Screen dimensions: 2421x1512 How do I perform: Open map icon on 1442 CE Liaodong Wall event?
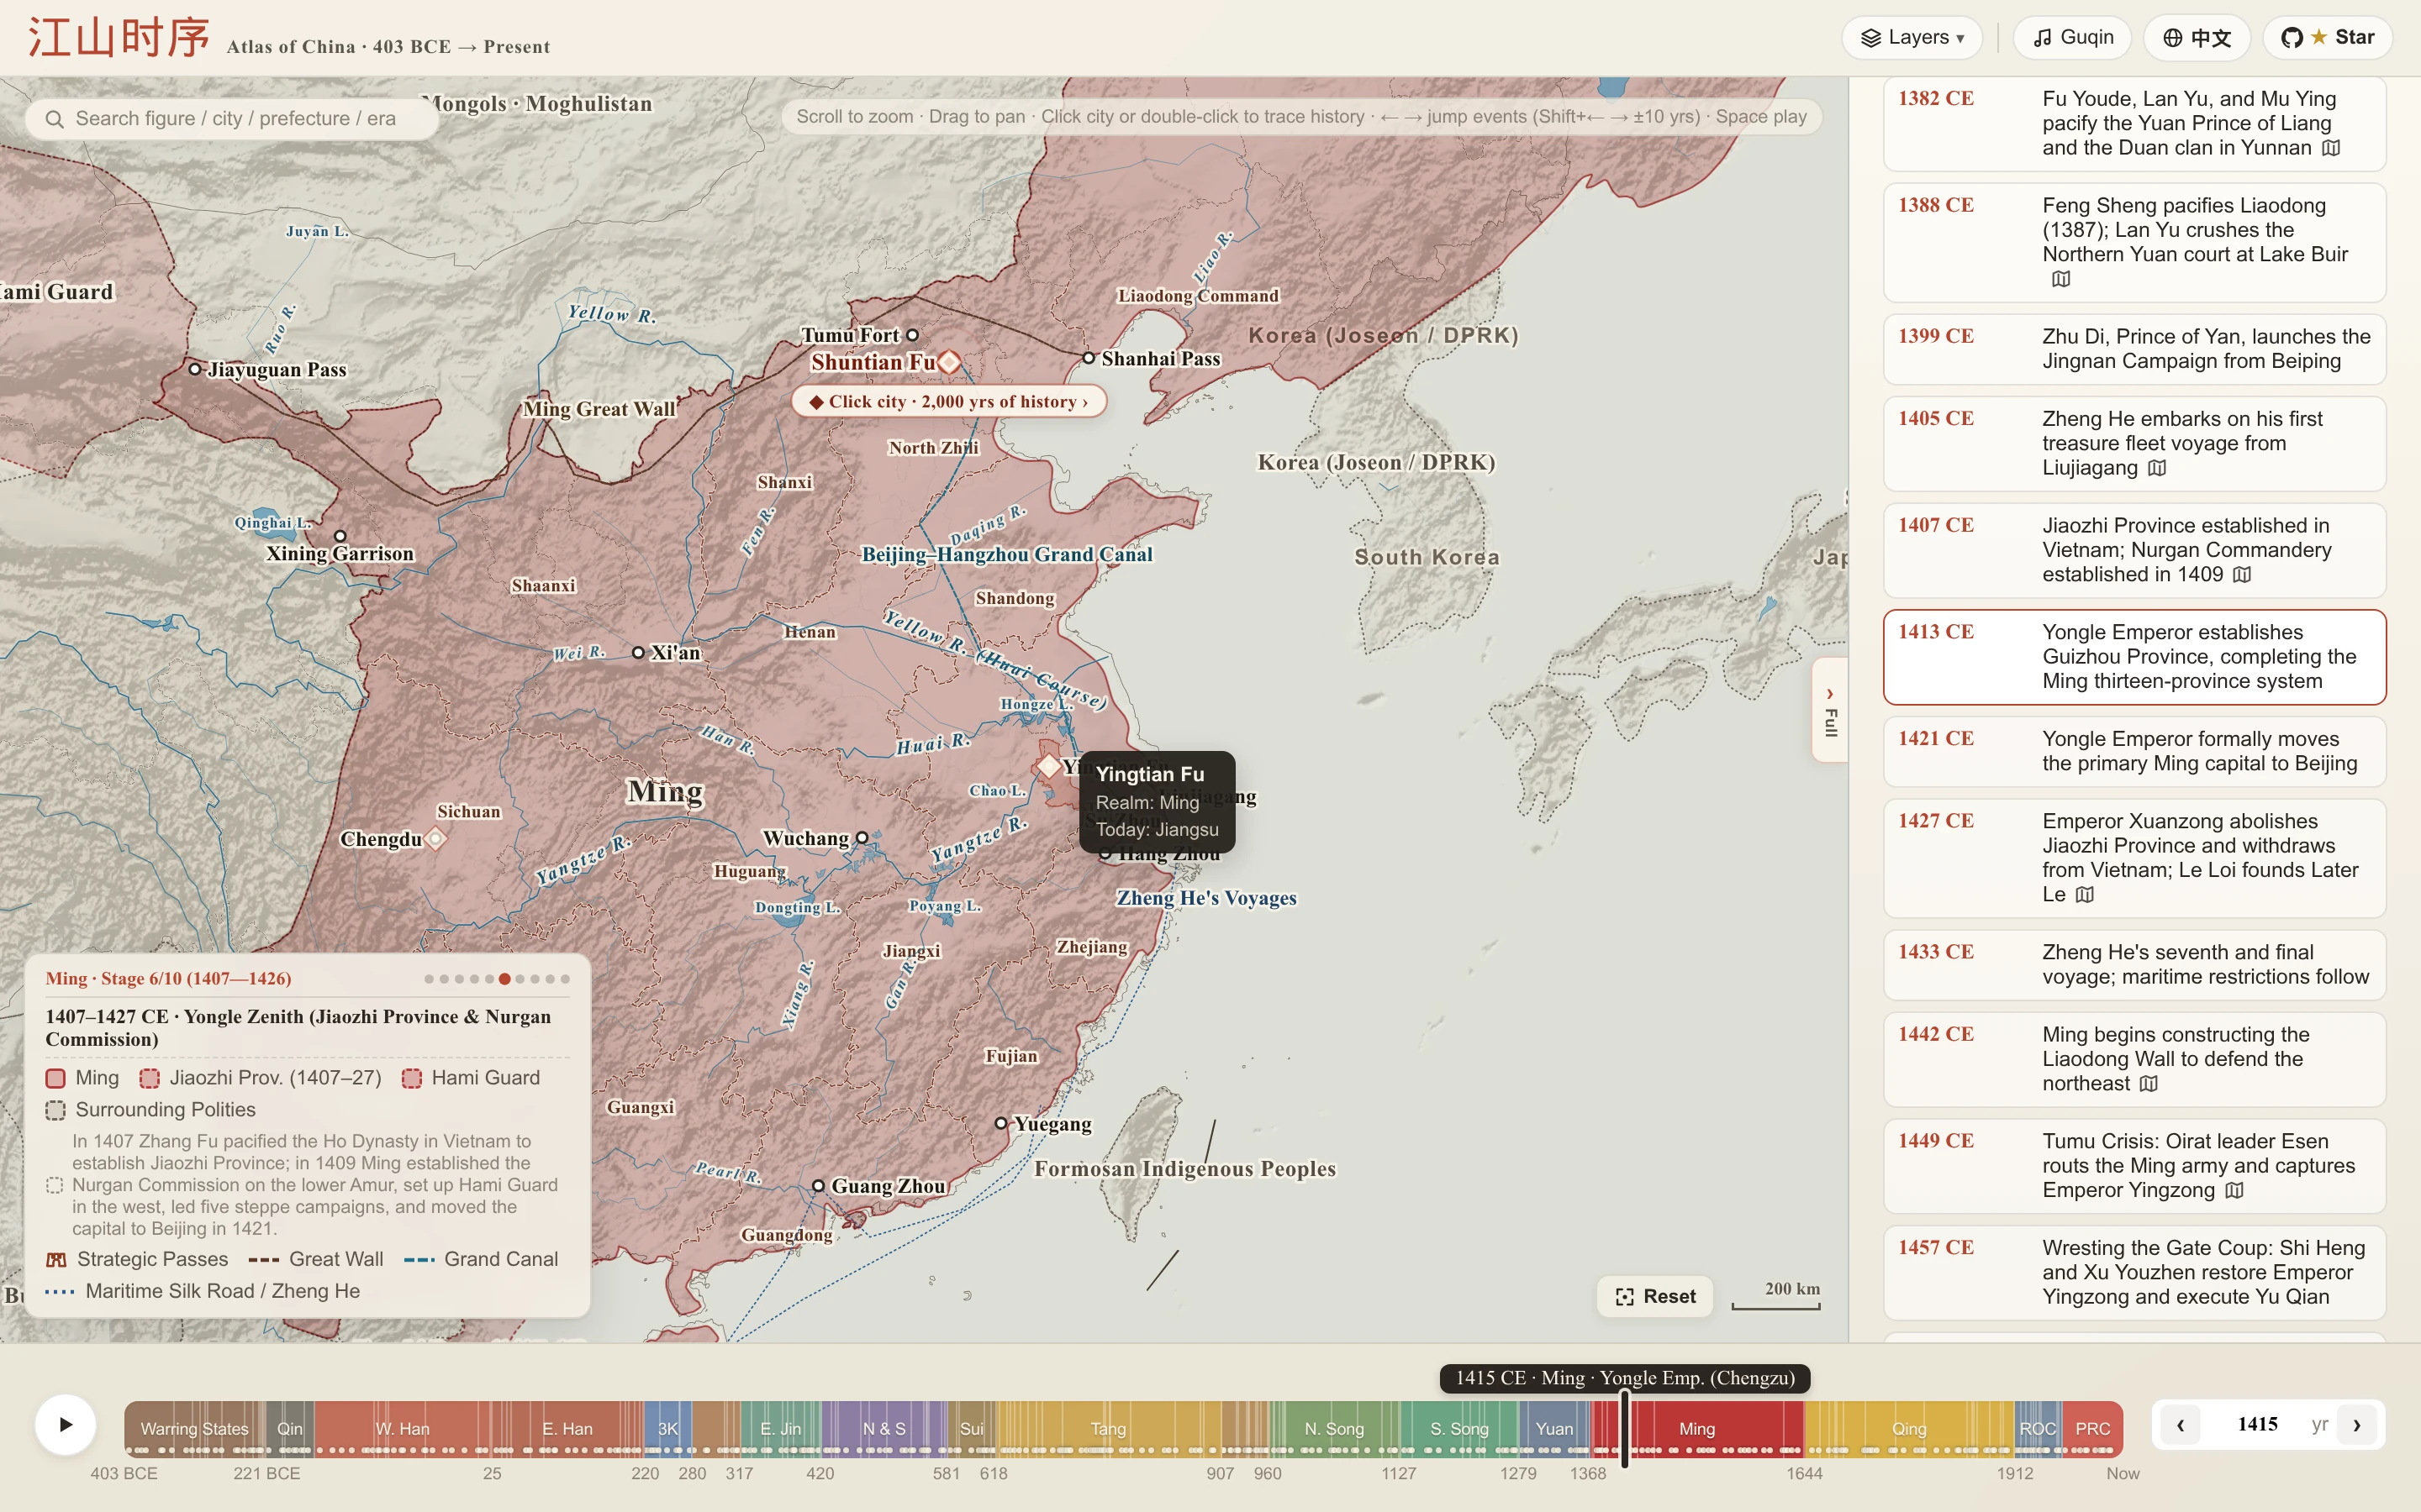(2148, 1084)
